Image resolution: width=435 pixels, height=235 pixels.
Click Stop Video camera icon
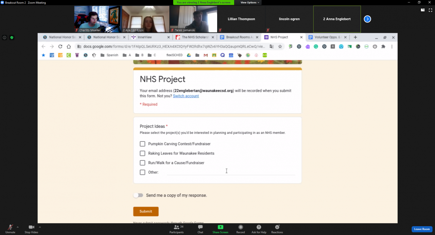pyautogui.click(x=31, y=227)
